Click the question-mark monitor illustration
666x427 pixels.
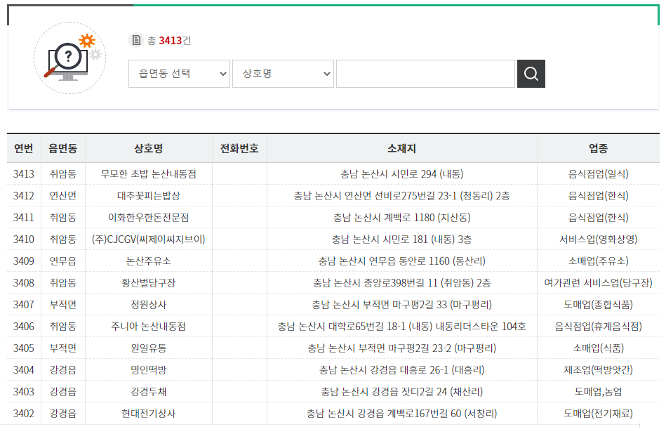click(69, 58)
